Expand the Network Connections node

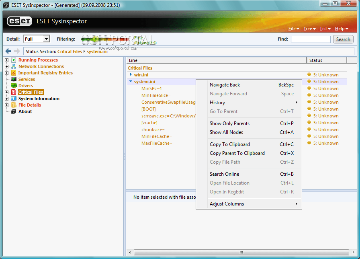6,66
